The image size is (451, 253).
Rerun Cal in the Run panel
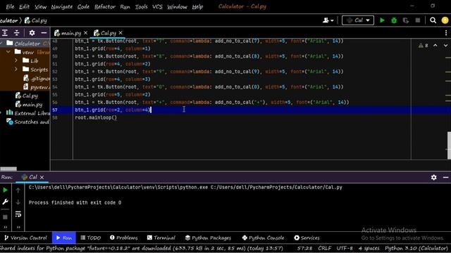point(5,190)
